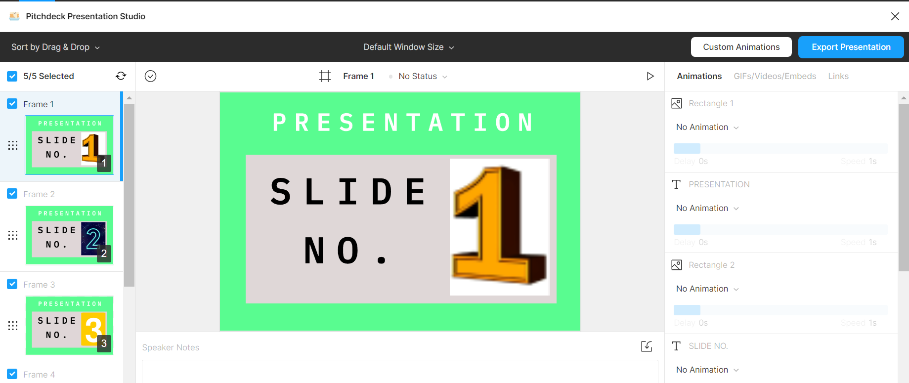
Task: Click the Rectangle 1 timing slider
Action: click(x=780, y=148)
